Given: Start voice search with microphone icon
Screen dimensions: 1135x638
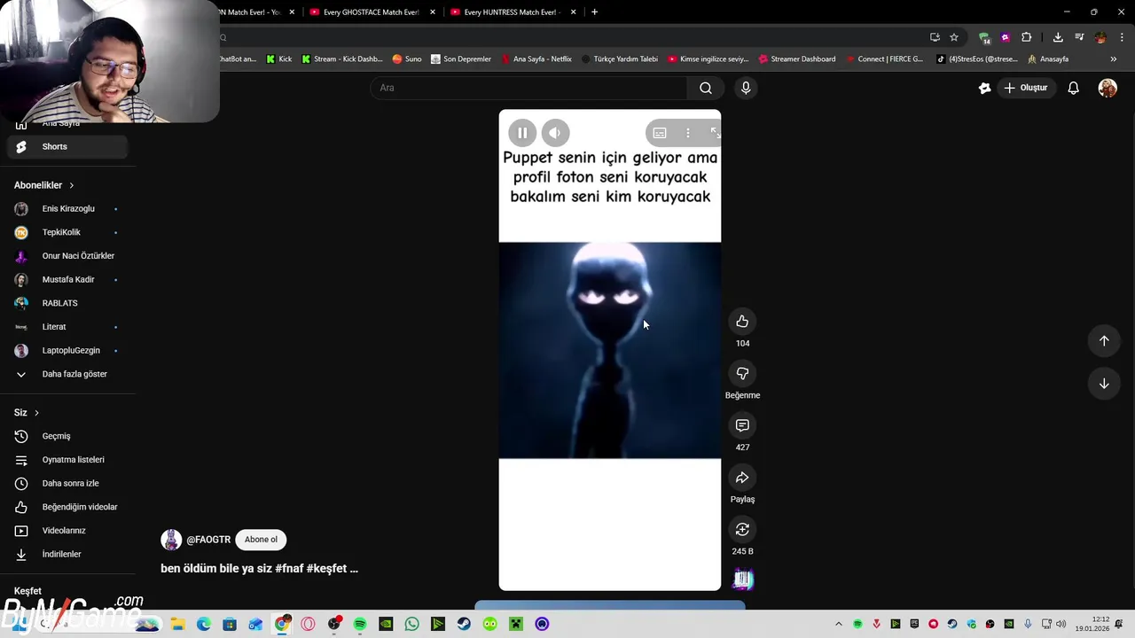Looking at the screenshot, I should [746, 88].
